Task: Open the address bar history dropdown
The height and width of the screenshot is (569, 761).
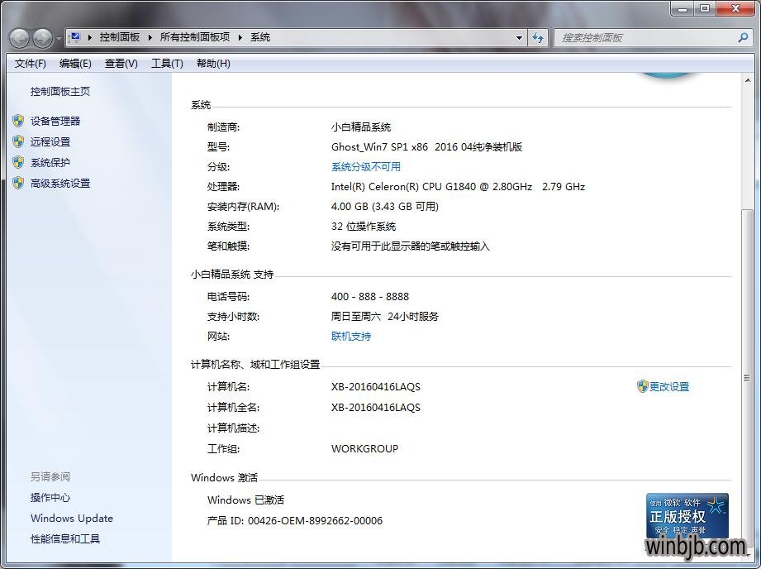Action: point(519,37)
